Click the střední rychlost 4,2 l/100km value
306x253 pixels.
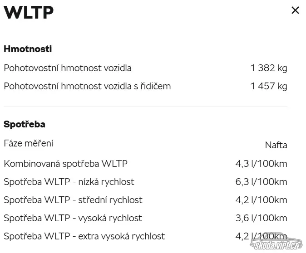pyautogui.click(x=261, y=200)
